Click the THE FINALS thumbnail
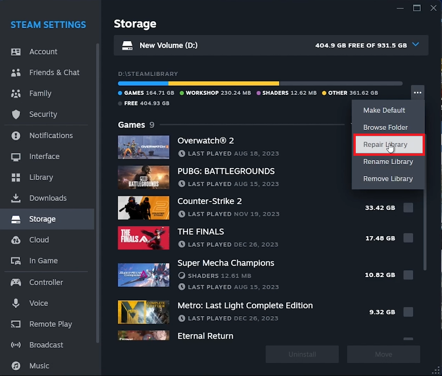Viewport: 442px width, 376px height. pos(144,238)
